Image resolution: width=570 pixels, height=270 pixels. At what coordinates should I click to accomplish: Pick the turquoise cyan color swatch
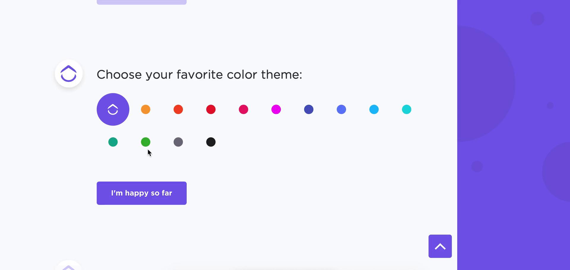click(407, 109)
